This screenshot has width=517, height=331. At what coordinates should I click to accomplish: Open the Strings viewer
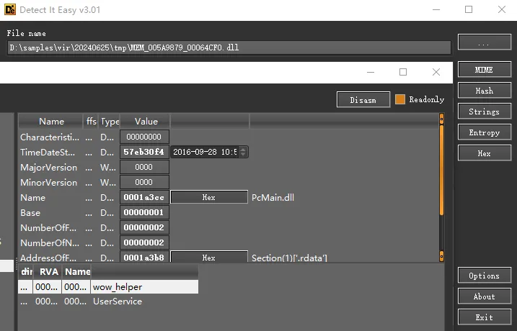[484, 112]
